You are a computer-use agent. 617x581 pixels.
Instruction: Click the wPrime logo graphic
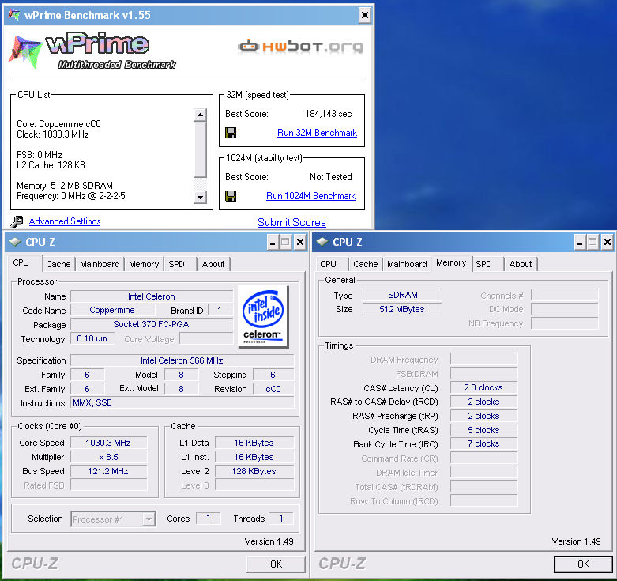pos(92,51)
